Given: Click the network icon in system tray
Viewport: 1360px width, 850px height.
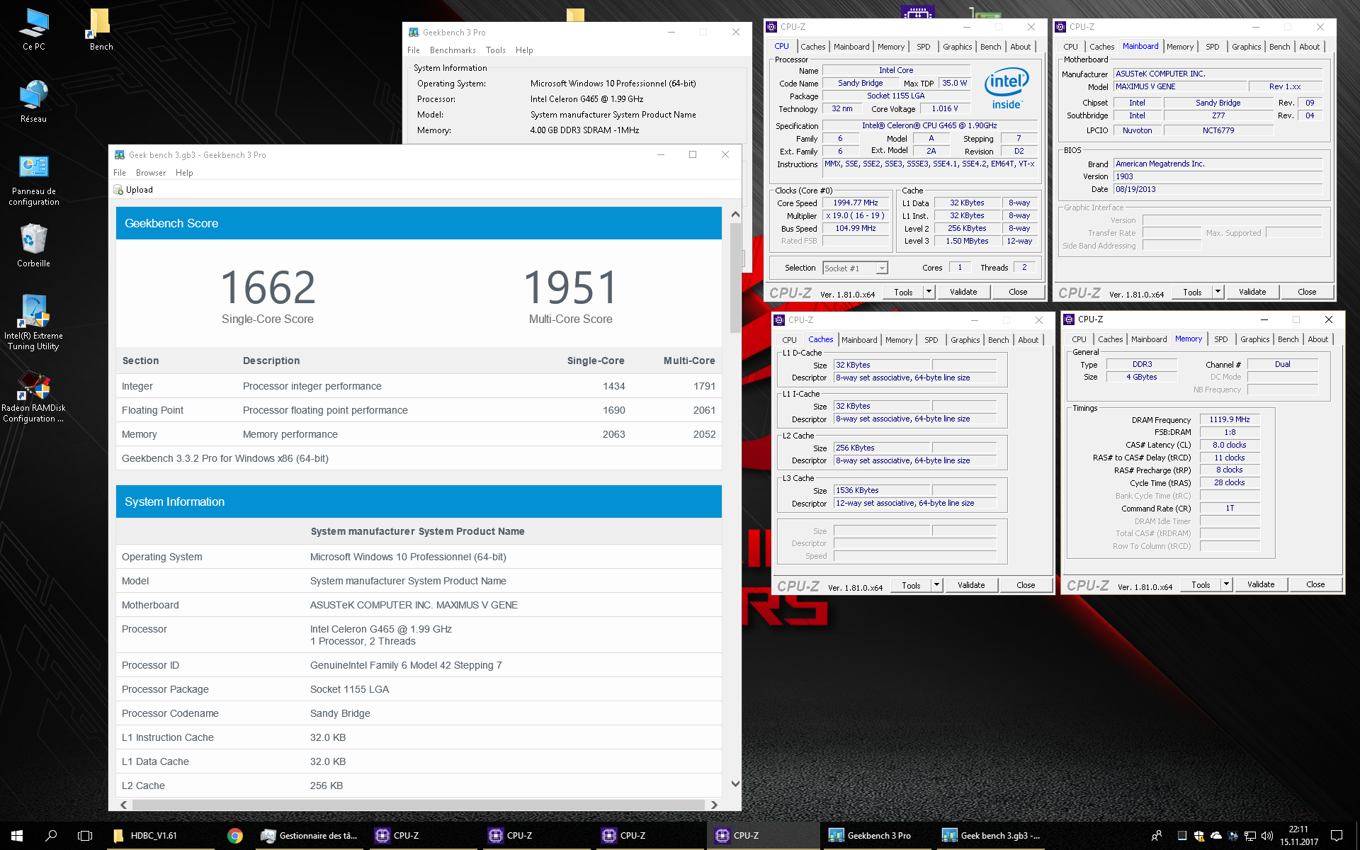Looking at the screenshot, I should pyautogui.click(x=1250, y=836).
